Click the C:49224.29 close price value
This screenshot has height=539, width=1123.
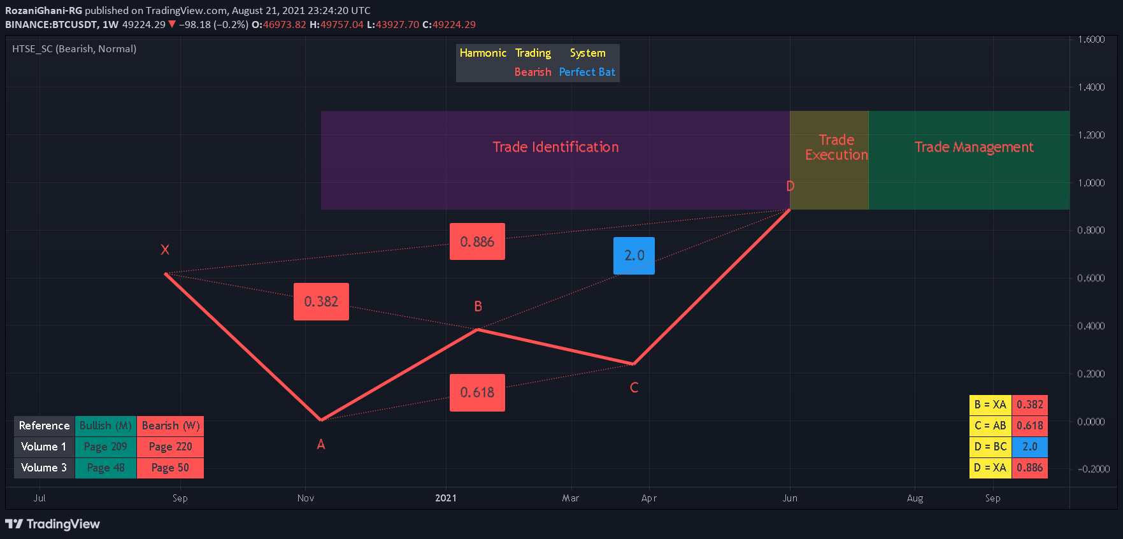point(449,25)
